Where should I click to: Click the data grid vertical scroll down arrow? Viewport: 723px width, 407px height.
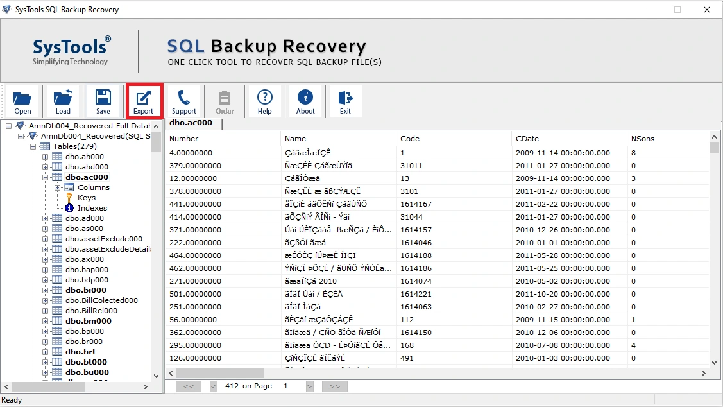pyautogui.click(x=714, y=363)
